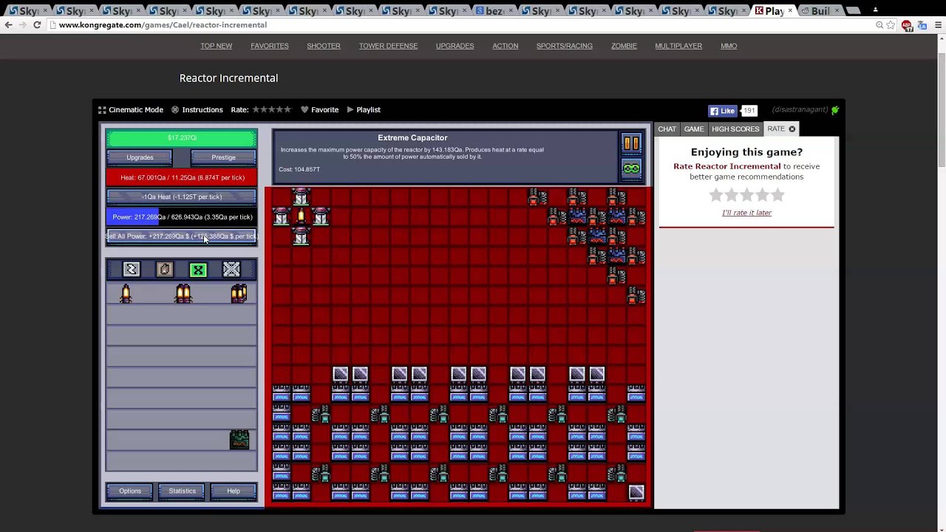Enable Cinematic Mode

pos(131,109)
